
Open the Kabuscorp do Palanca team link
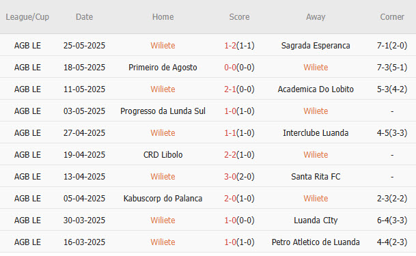point(163,199)
